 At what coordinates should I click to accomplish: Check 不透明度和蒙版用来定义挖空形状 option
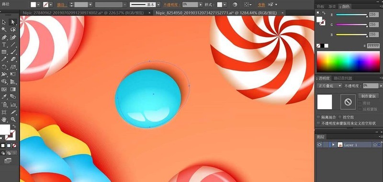(318, 123)
